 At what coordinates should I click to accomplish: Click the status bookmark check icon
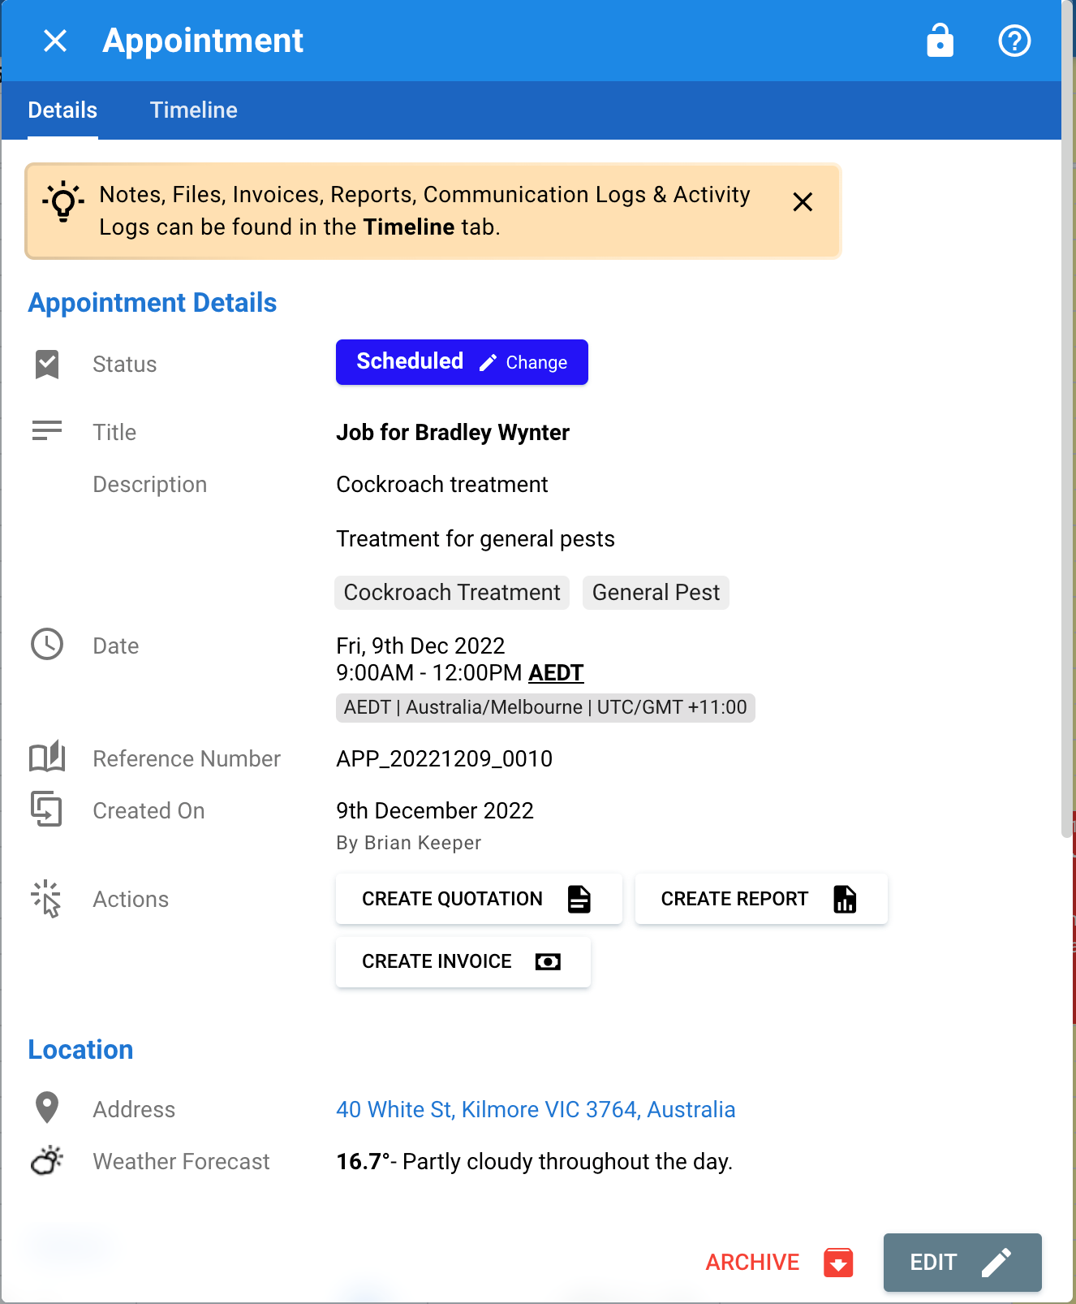tap(47, 365)
